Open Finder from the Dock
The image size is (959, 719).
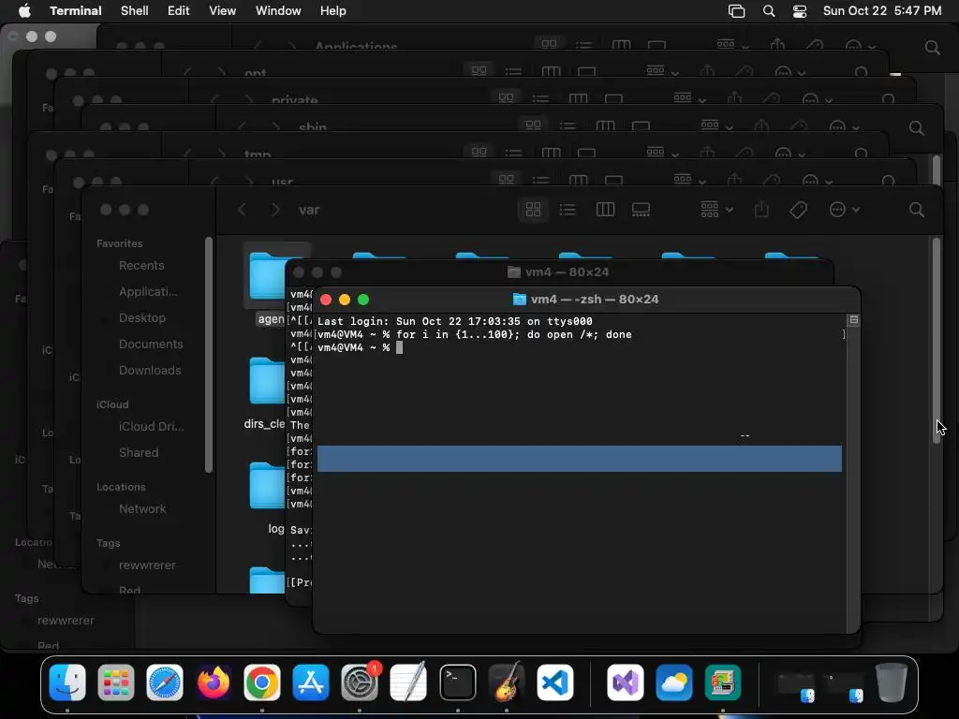(67, 682)
